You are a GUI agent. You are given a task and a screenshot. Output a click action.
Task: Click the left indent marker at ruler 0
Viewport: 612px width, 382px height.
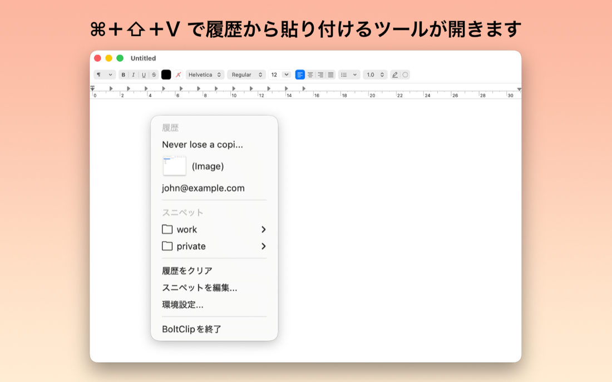click(92, 88)
